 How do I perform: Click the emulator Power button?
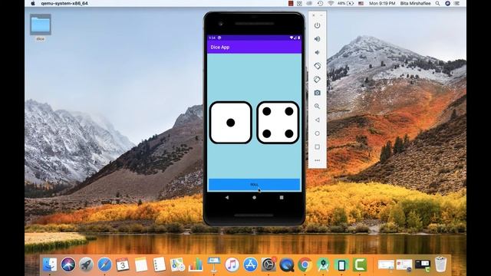coord(317,25)
